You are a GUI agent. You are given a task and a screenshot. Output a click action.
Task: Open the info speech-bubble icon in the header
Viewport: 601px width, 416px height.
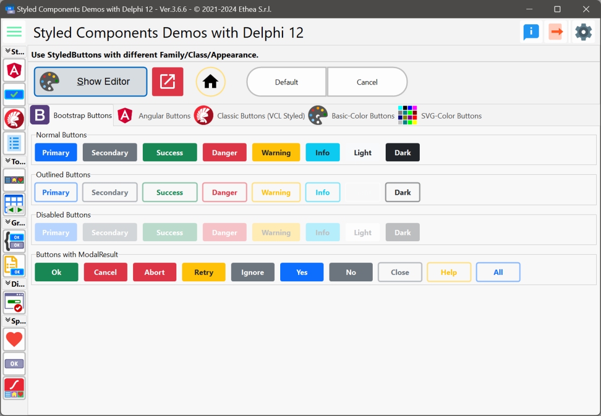pyautogui.click(x=531, y=31)
